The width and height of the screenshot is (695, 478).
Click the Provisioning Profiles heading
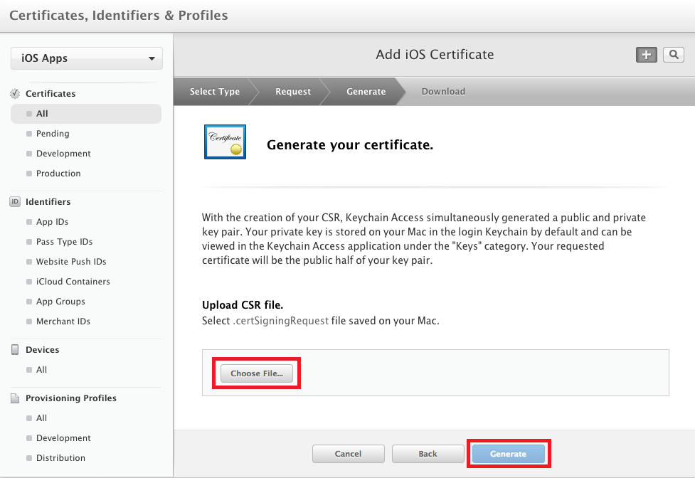71,398
